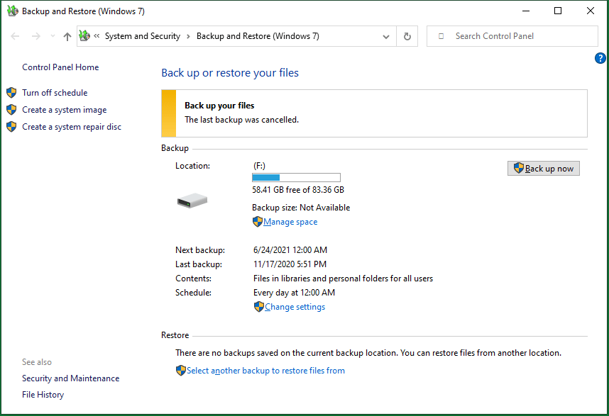Click Backup and Restore (Windows 7) breadcrumb

[258, 36]
